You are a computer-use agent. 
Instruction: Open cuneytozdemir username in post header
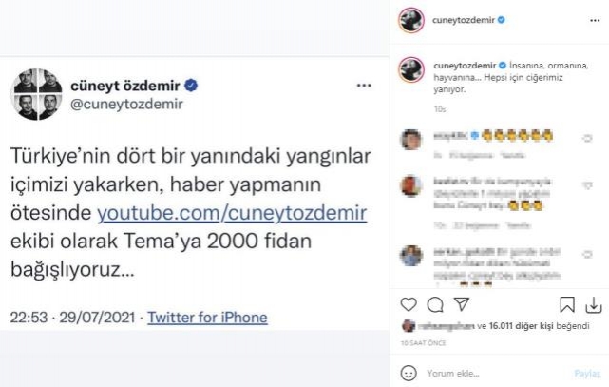click(464, 20)
